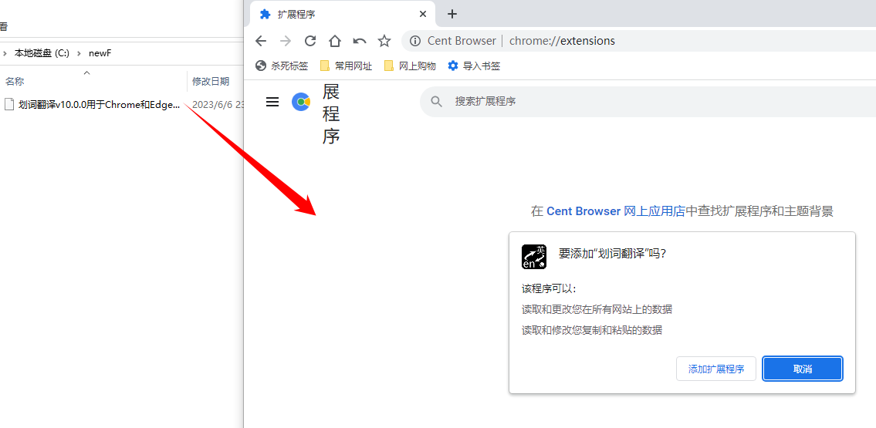Click the address bar chrome://extensions

click(562, 41)
